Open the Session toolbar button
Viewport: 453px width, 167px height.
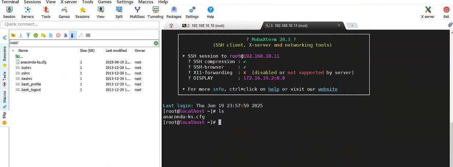tap(9, 12)
